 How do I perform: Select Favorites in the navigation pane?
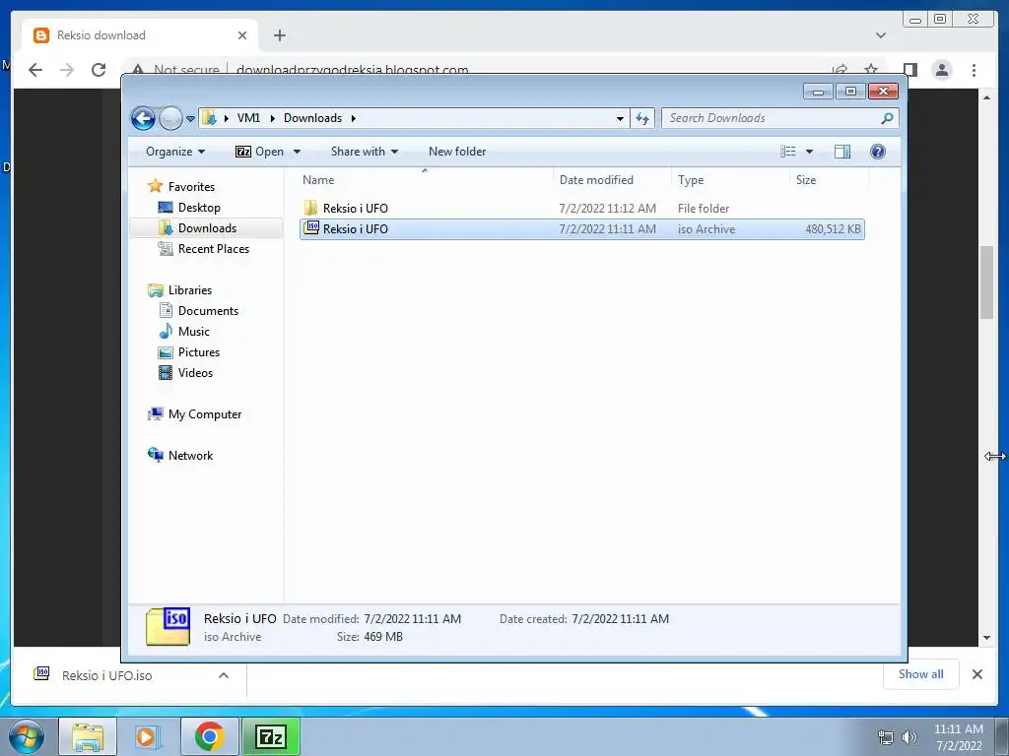[x=191, y=186]
